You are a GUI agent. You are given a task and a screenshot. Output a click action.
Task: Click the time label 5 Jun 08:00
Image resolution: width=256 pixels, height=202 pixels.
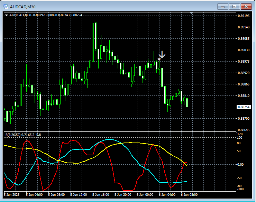56,195
